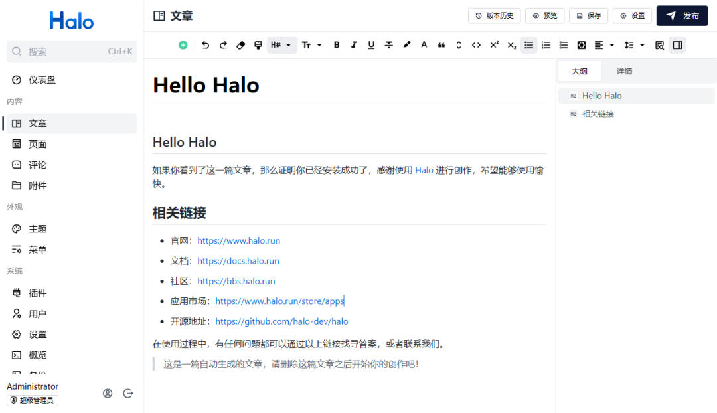Clear formatting with the eraser icon

coord(240,45)
